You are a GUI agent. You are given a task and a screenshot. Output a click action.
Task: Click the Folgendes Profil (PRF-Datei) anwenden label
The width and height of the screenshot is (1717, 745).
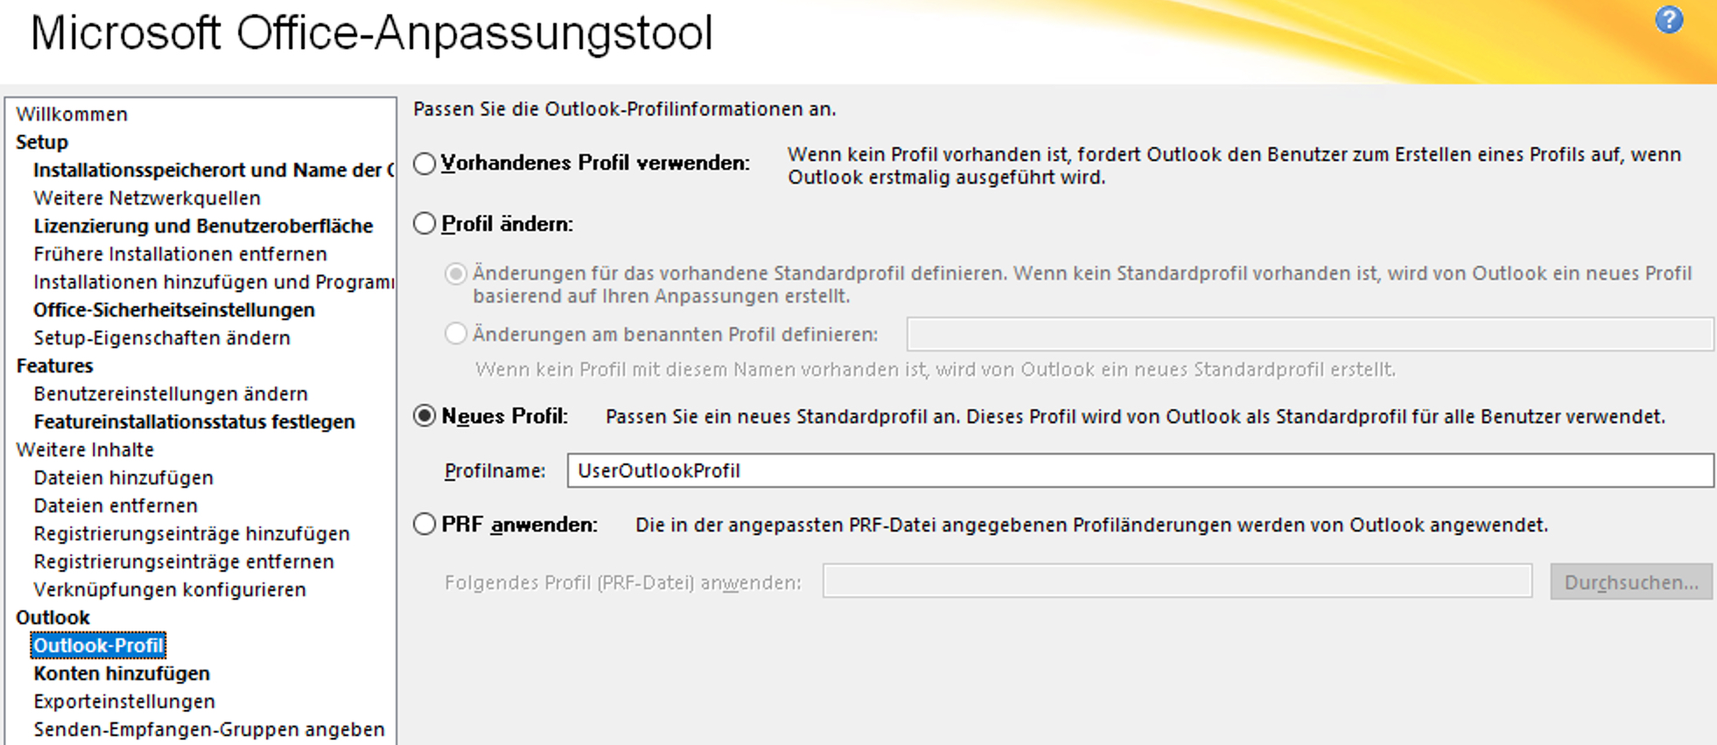(x=623, y=582)
